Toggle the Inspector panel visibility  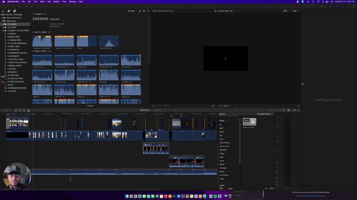[x=343, y=6]
